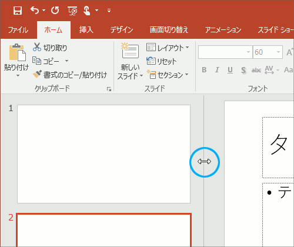Click the コピー button
This screenshot has height=247, width=294.
pos(46,61)
